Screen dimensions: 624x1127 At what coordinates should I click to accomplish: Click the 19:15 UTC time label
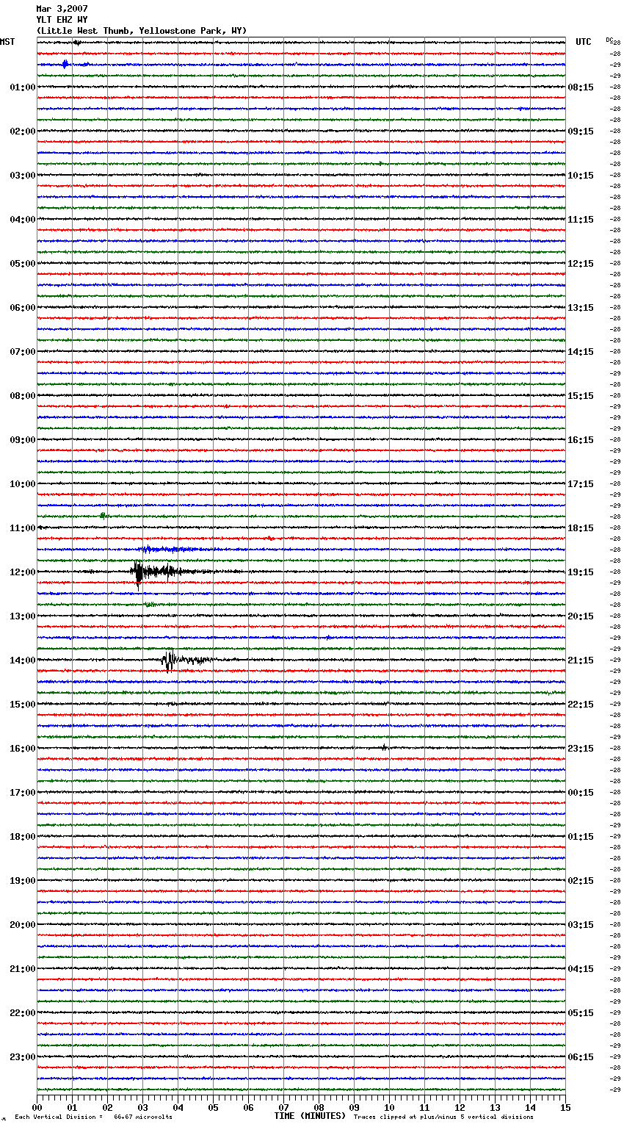581,572
